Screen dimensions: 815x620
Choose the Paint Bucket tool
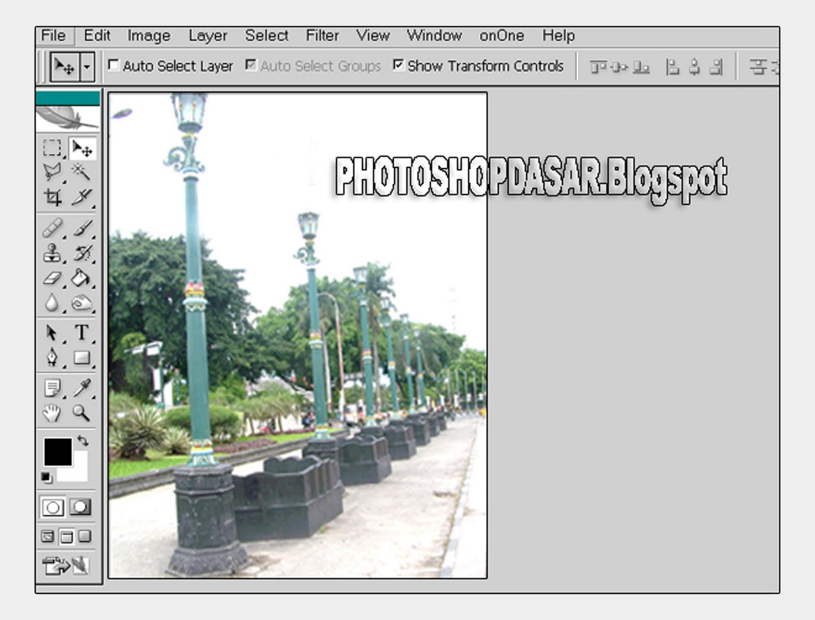81,278
